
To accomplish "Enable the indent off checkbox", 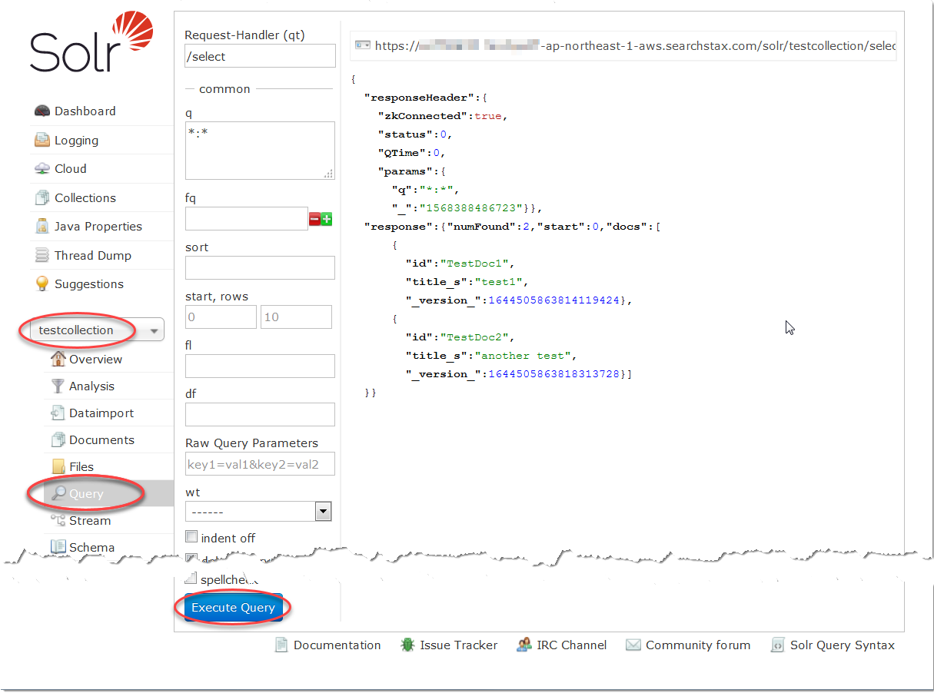I will click(x=191, y=537).
